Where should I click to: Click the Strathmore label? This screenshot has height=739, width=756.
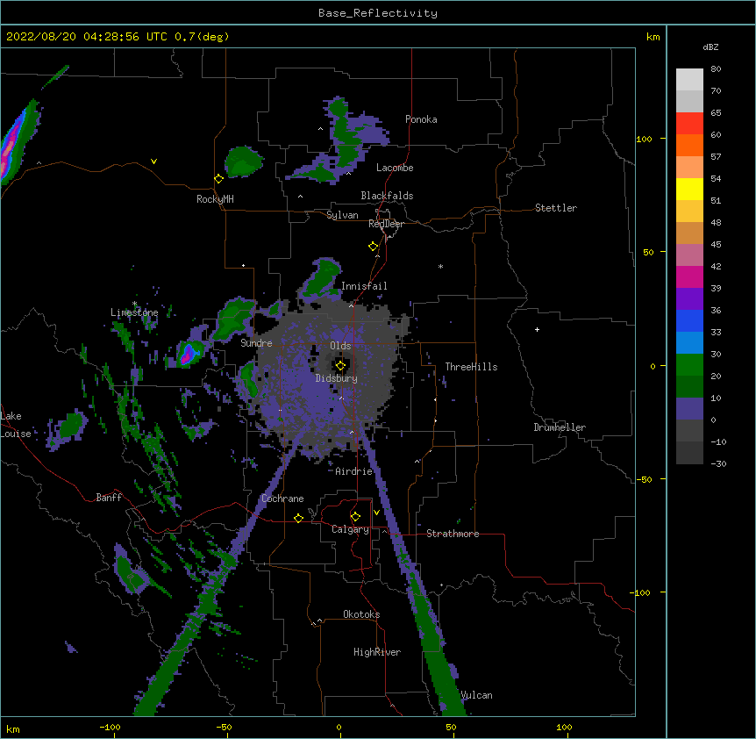[453, 534]
